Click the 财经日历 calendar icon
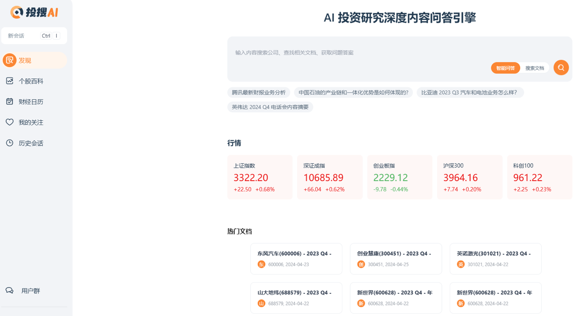Viewport: 577px width, 316px height. (9, 101)
